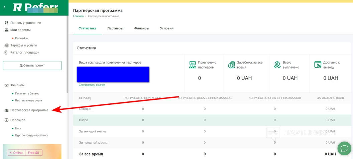Viewport: 353px width, 159px height.
Task: Open Выставленные счета link
Action: click(x=28, y=100)
